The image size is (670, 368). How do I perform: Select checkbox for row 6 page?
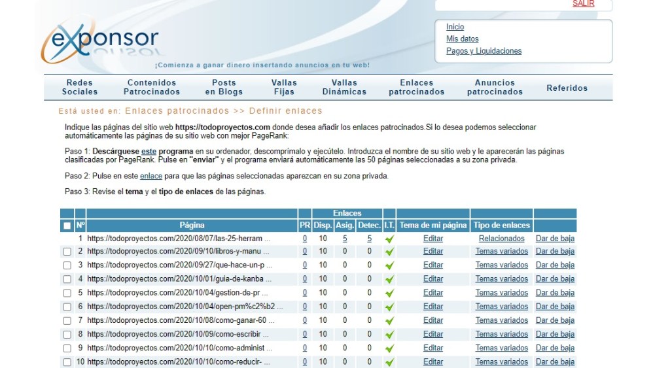67,307
